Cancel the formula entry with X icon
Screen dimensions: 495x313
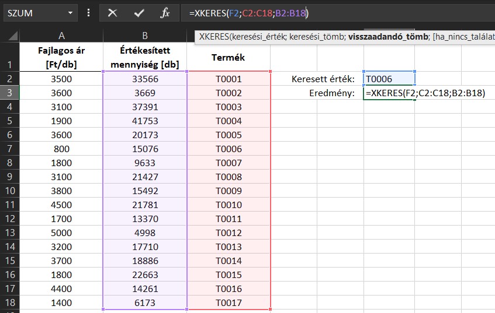113,12
